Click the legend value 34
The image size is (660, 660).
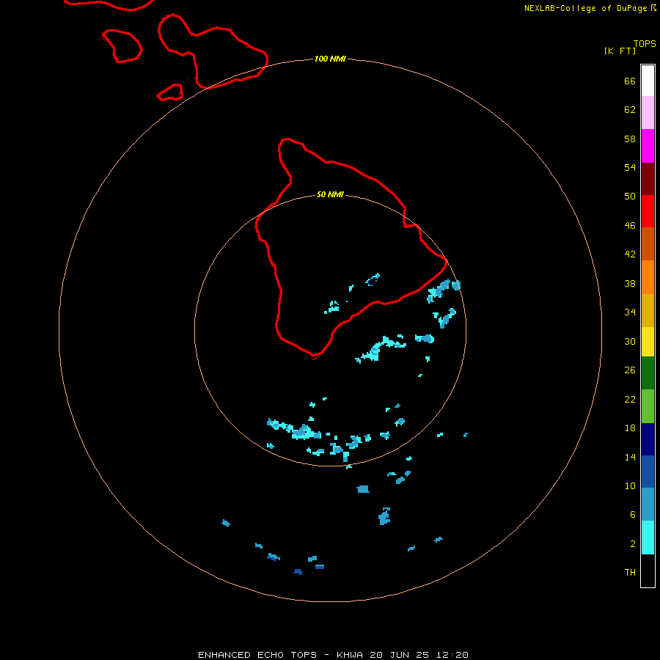pyautogui.click(x=630, y=312)
